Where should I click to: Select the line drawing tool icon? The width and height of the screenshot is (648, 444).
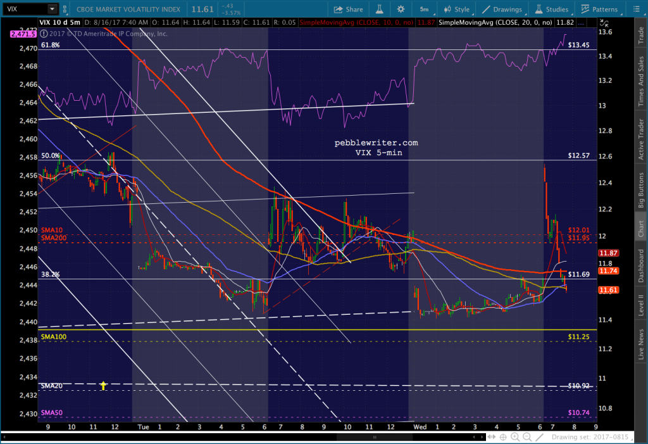[x=539, y=437]
